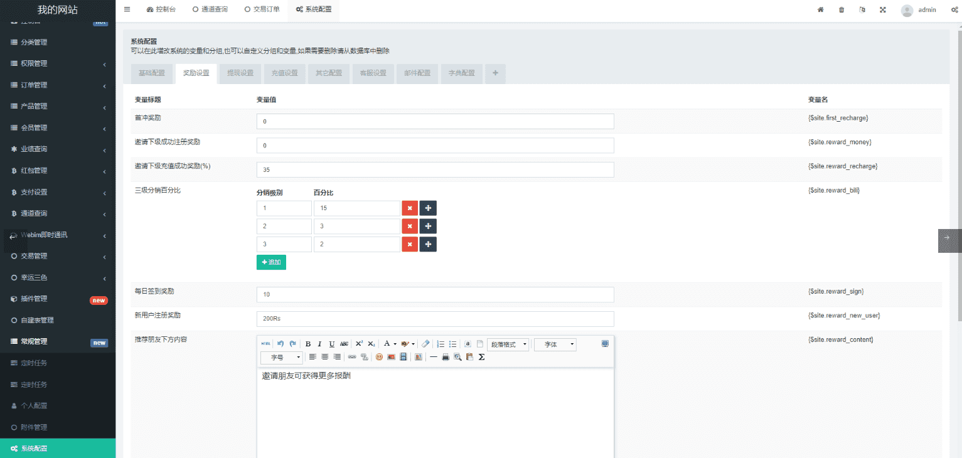
Task: Click the print icon in editor toolbar
Action: (446, 357)
